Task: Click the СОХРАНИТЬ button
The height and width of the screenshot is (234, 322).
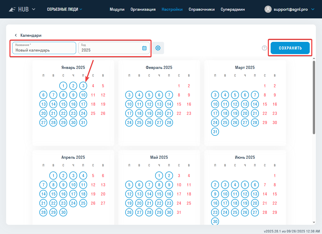Action: 290,48
